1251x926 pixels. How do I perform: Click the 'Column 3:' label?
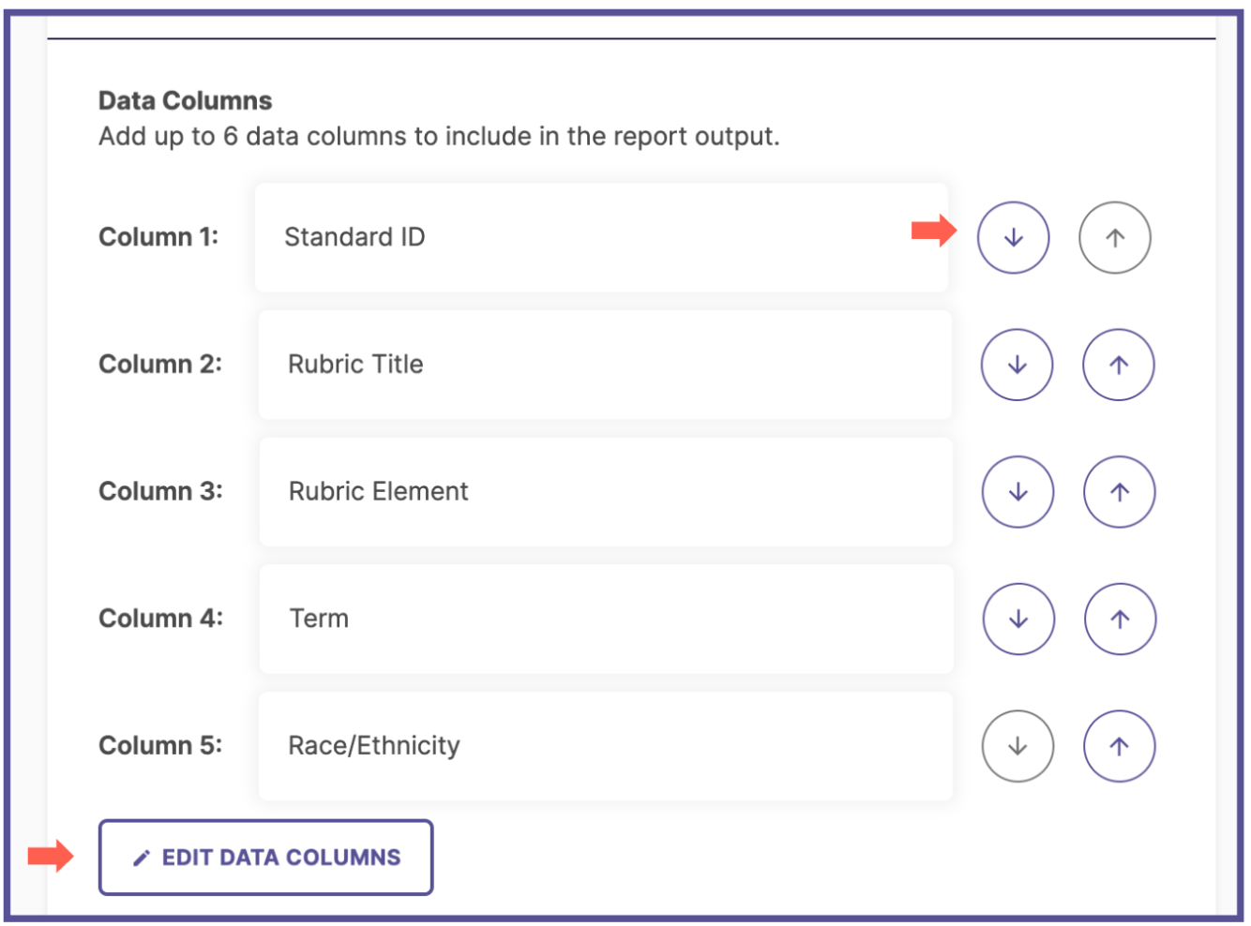[160, 492]
